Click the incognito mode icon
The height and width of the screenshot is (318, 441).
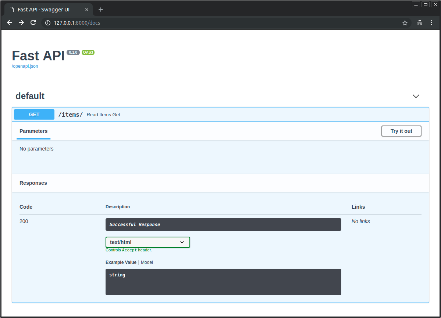click(x=419, y=23)
